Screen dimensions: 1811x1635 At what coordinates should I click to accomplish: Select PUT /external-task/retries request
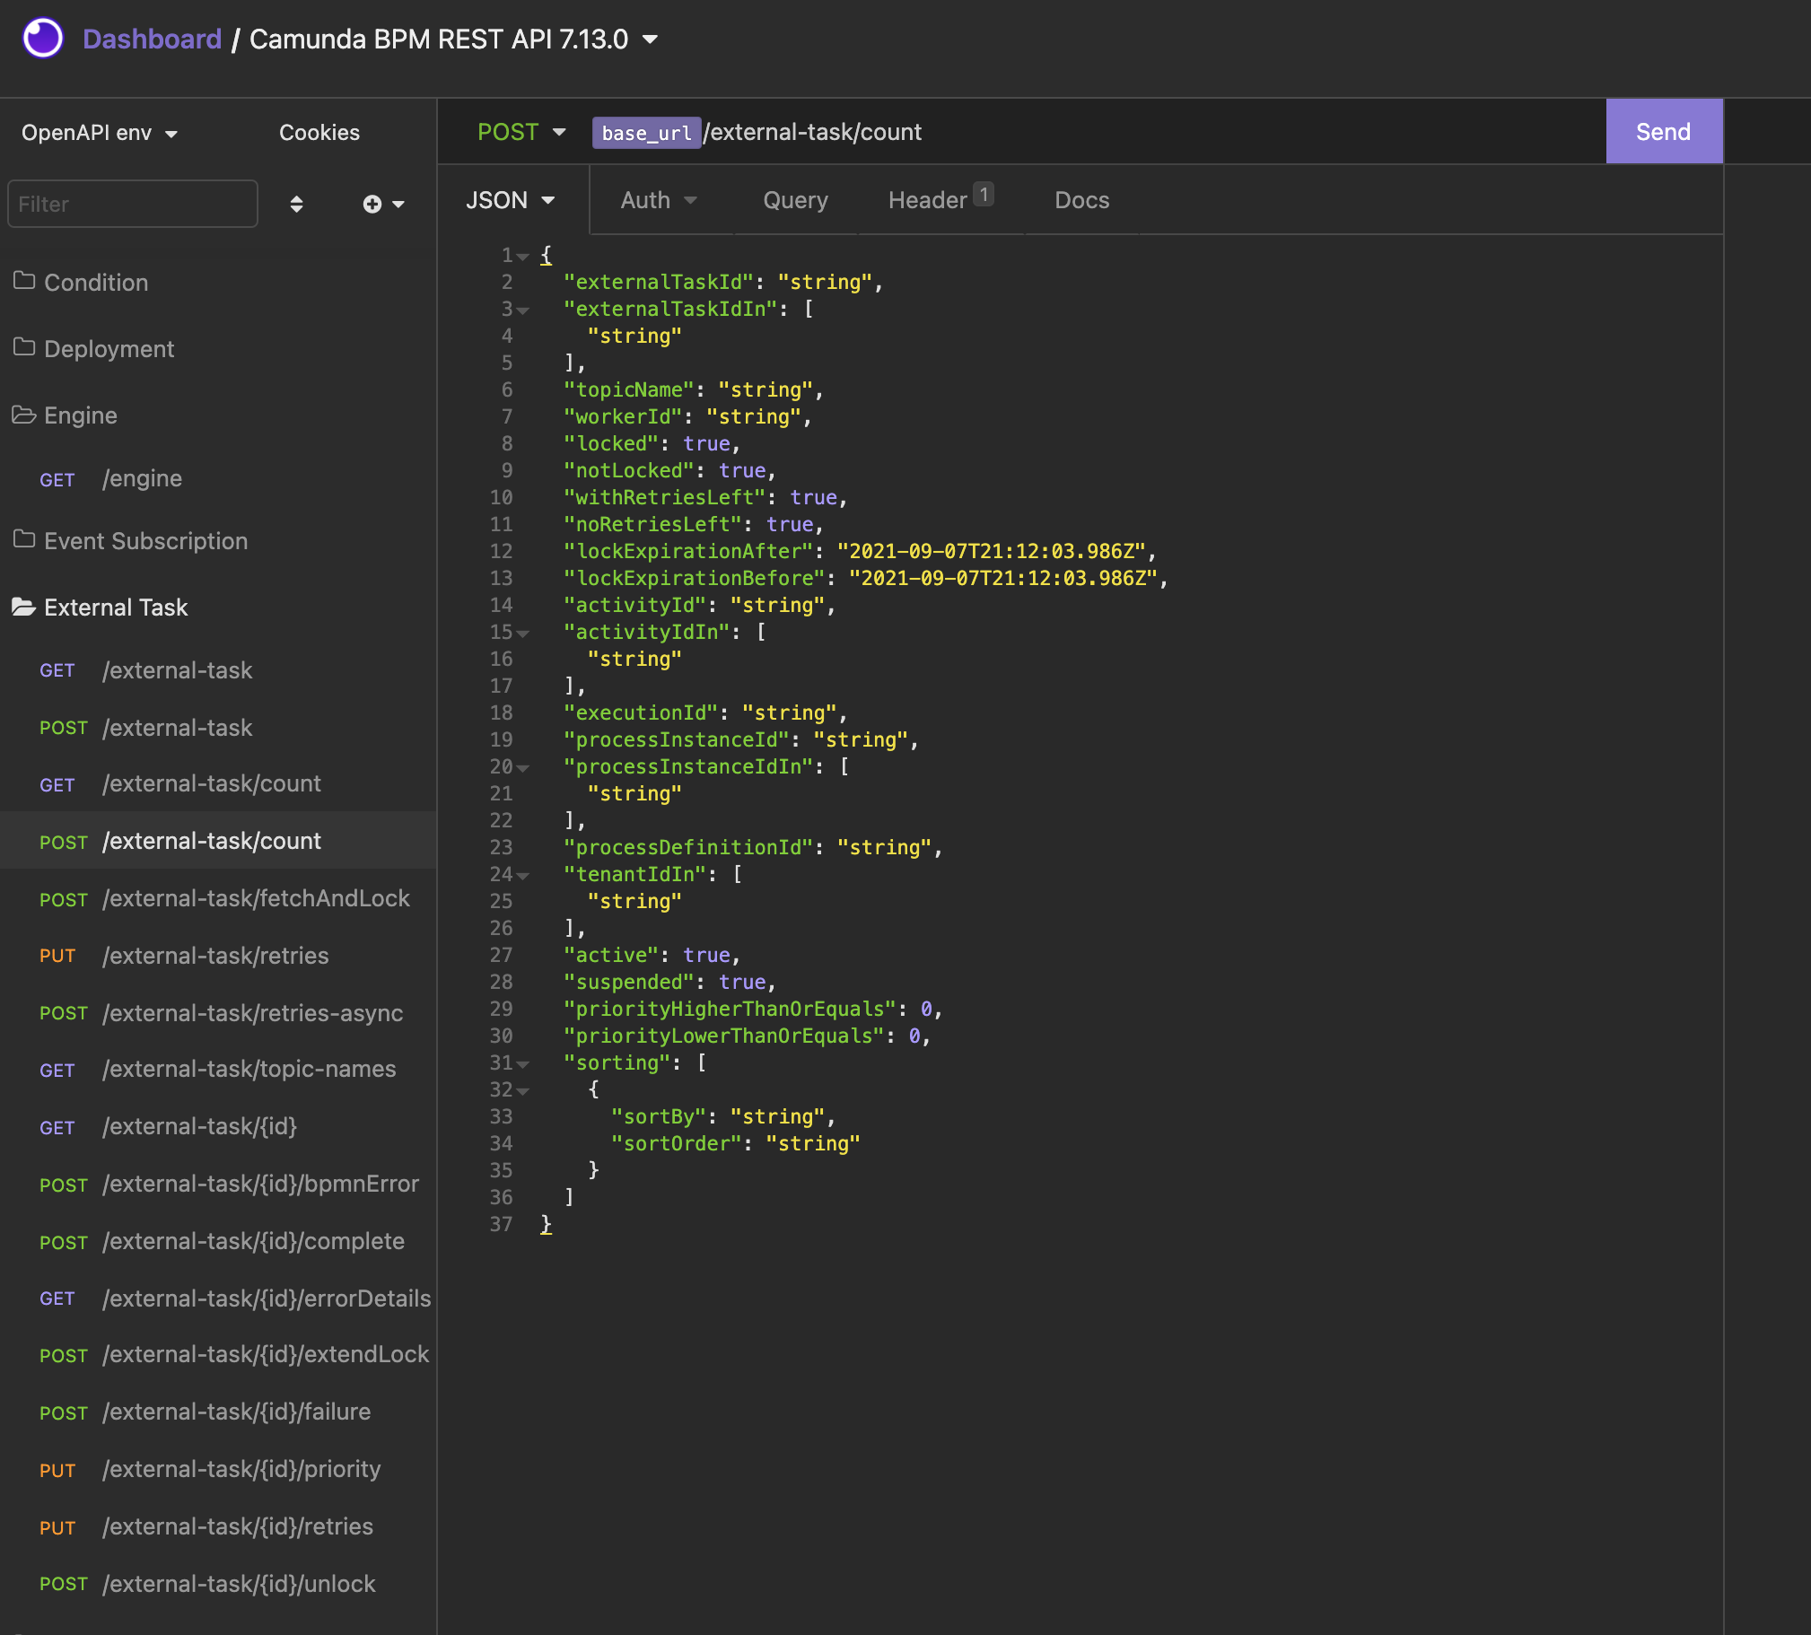point(218,956)
